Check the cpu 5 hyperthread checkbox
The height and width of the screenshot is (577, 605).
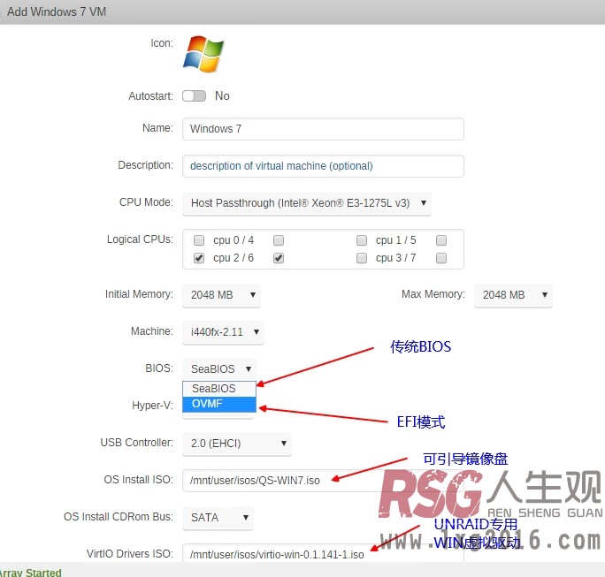441,240
